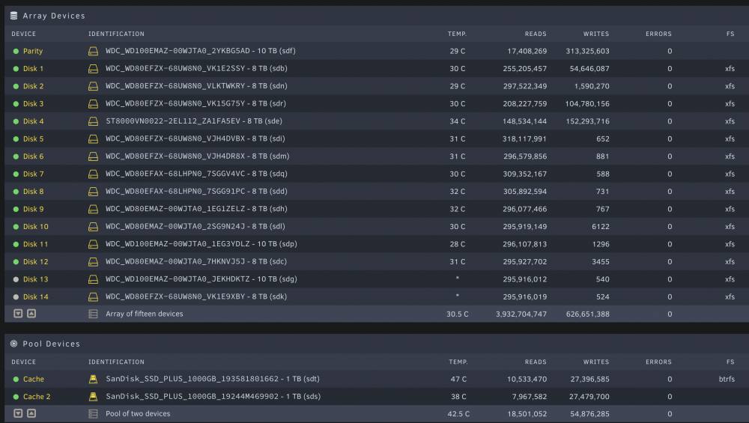Toggle the Disk 13 spun-down status indicator

tap(16, 279)
